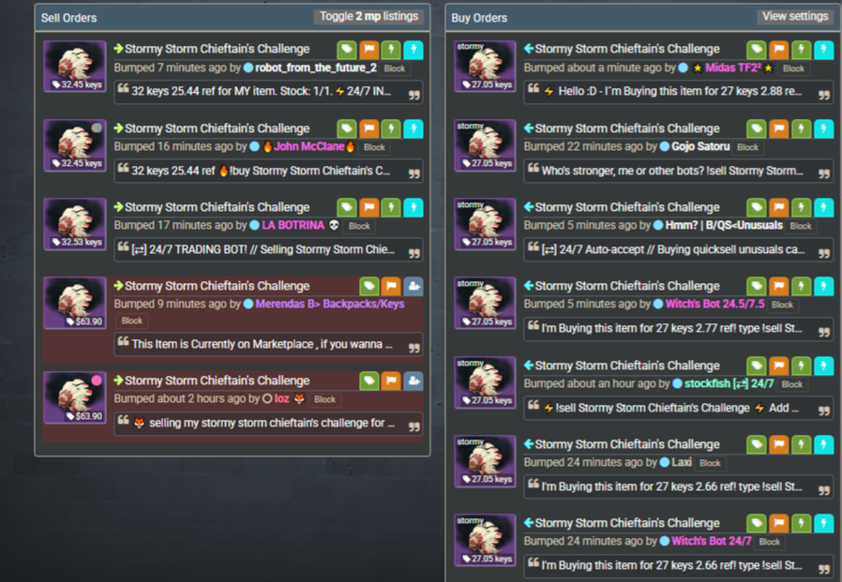
Task: Click green bolt icon on robot_from_the_future_2 listing
Action: [391, 50]
